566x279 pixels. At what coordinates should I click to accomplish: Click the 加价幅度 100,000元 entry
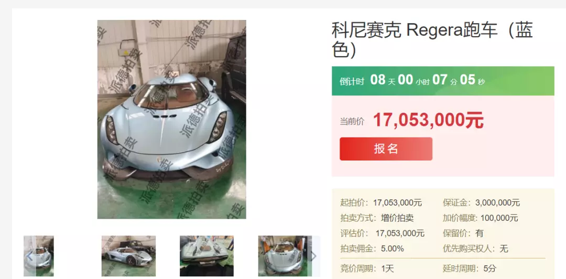pos(481,218)
